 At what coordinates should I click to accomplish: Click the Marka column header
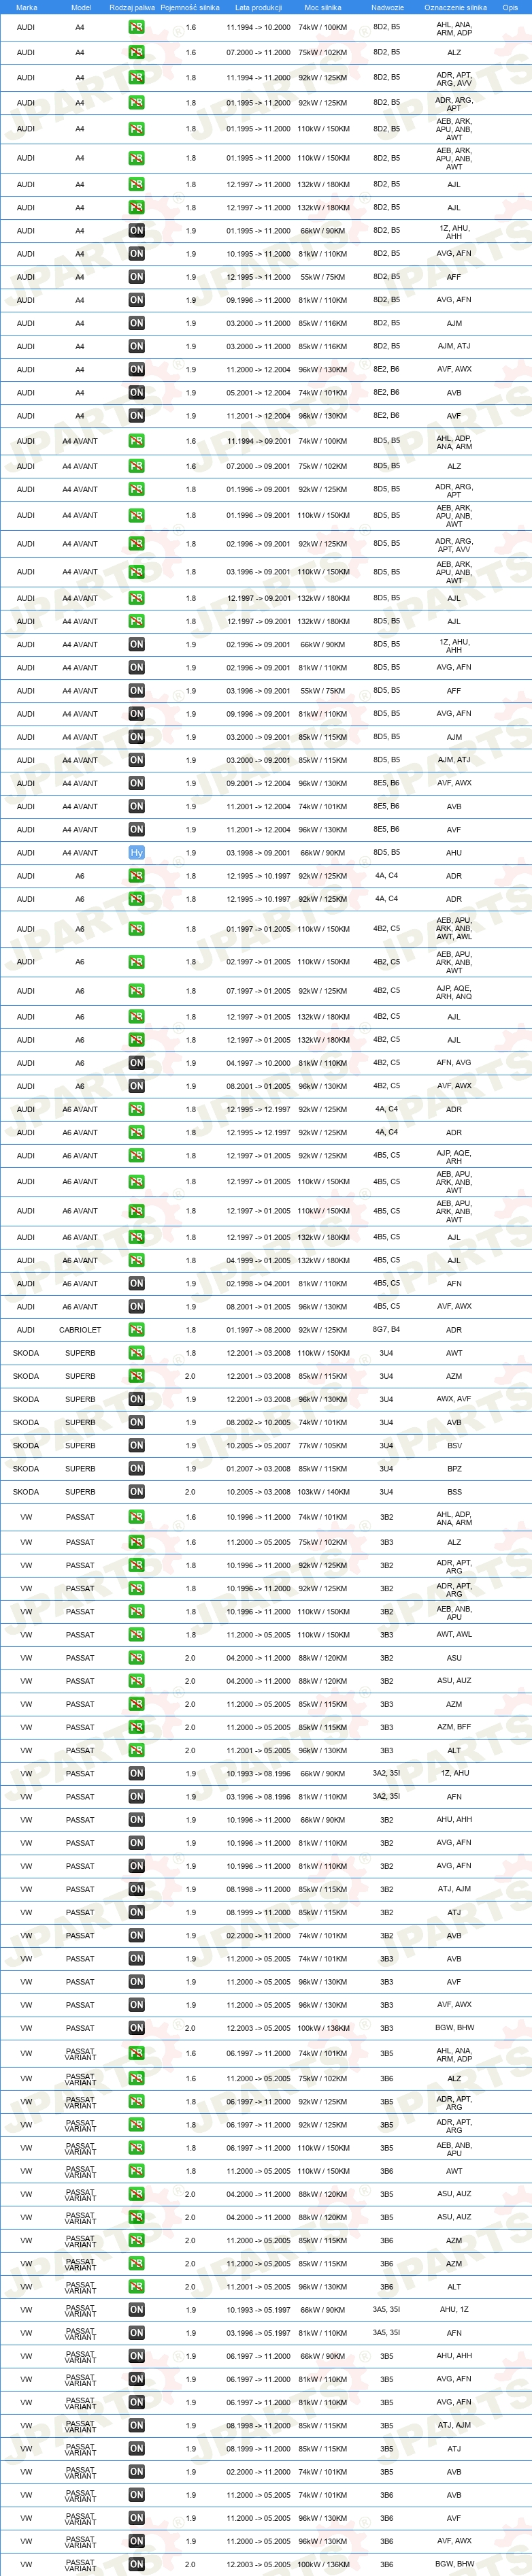click(27, 7)
